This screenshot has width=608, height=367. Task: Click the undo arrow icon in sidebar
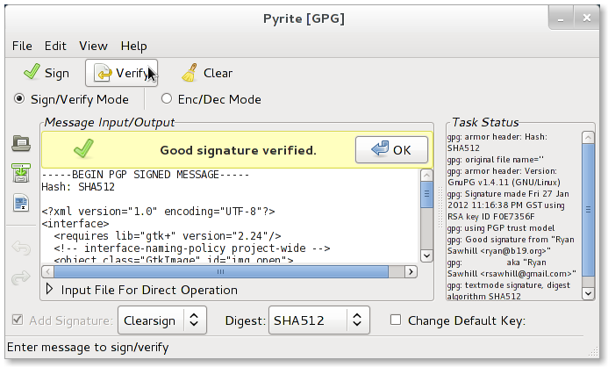coord(21,248)
